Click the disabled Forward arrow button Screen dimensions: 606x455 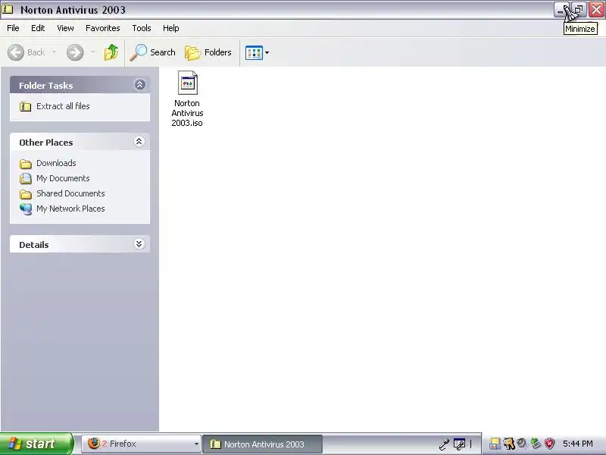75,52
